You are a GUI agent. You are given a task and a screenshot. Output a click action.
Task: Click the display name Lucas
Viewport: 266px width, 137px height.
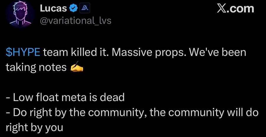53,9
